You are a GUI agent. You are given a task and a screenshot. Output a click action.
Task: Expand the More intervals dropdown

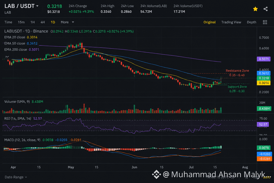pyautogui.click(x=67, y=22)
